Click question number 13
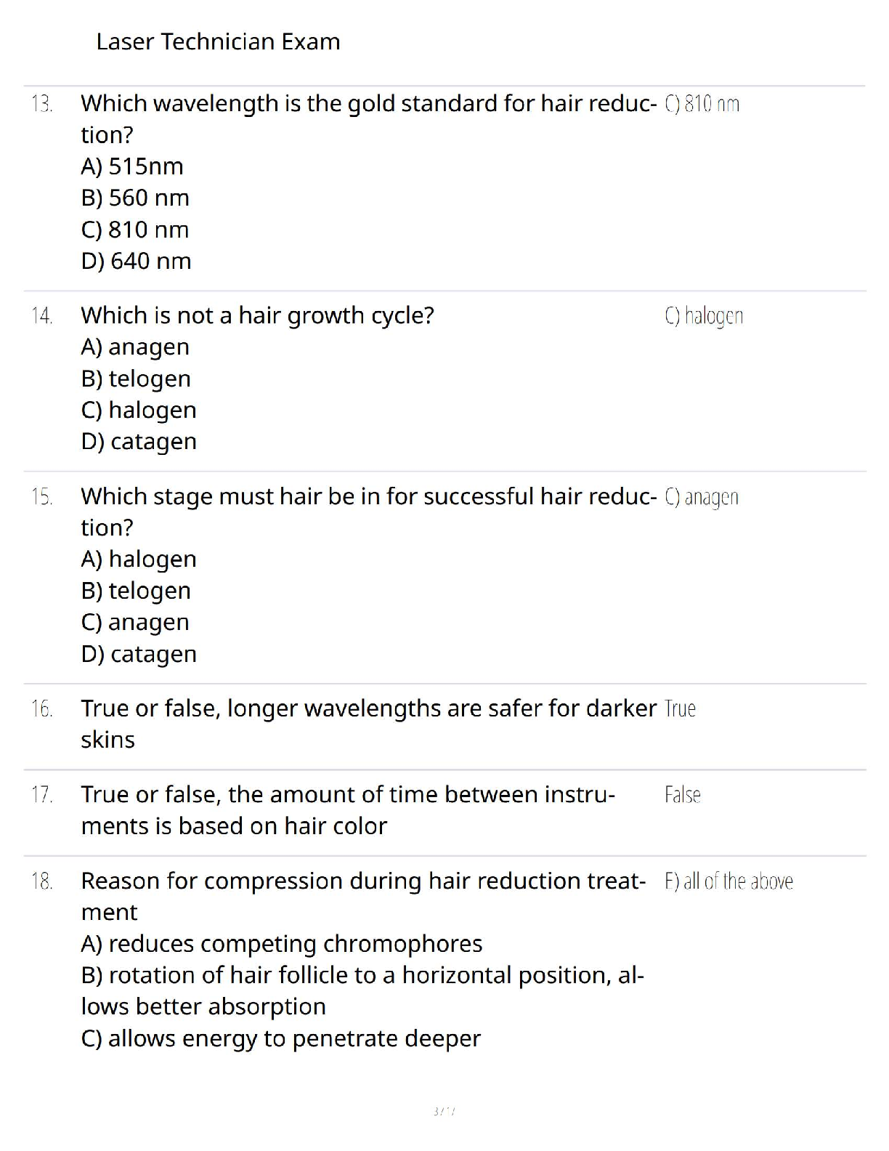This screenshot has width=889, height=1151. click(42, 105)
